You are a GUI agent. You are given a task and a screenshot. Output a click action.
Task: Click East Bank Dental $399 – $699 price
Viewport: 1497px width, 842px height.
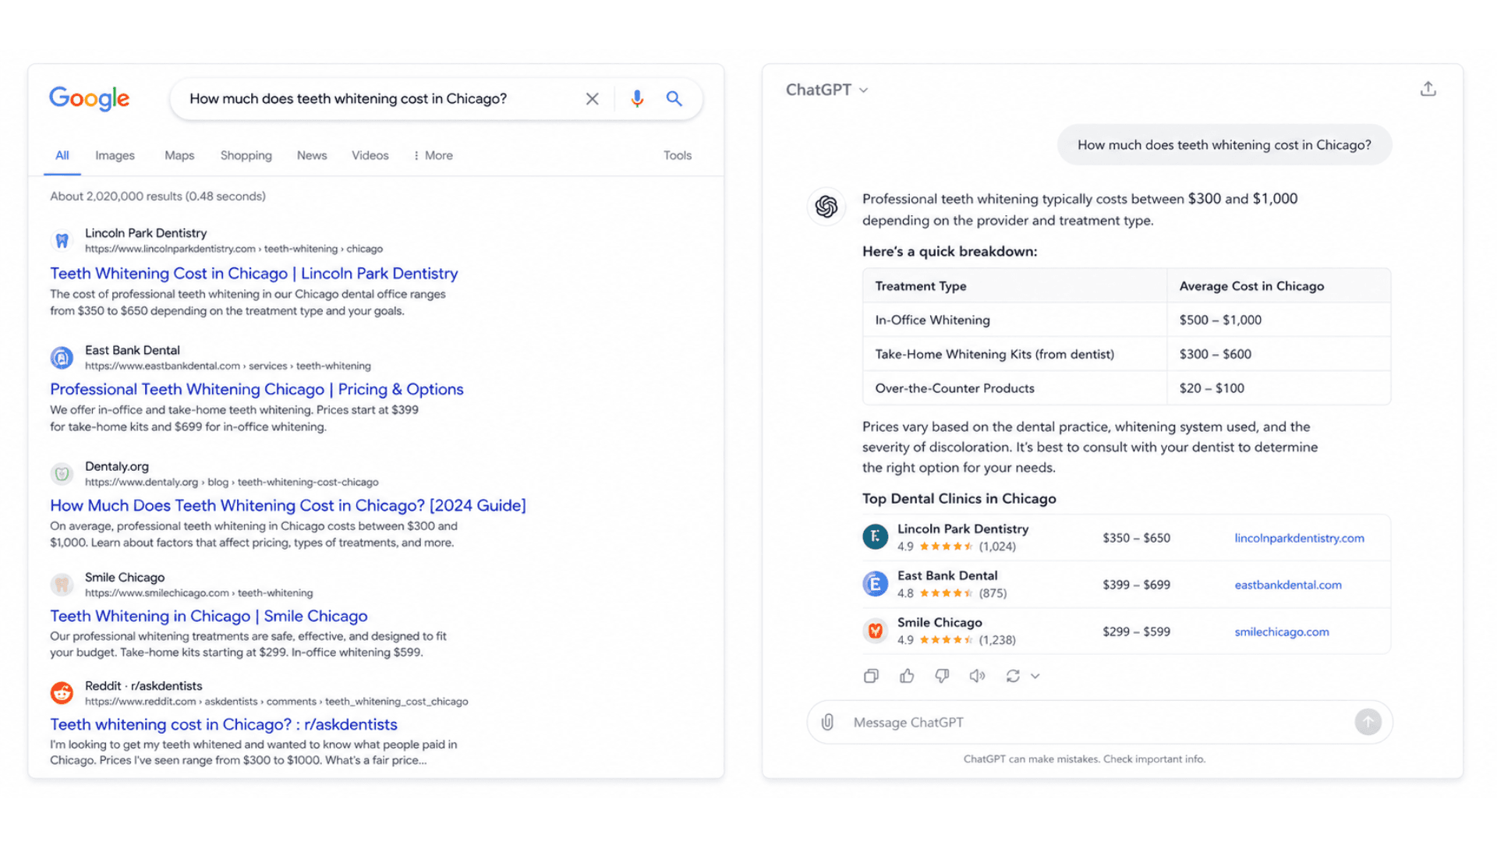pos(1136,585)
